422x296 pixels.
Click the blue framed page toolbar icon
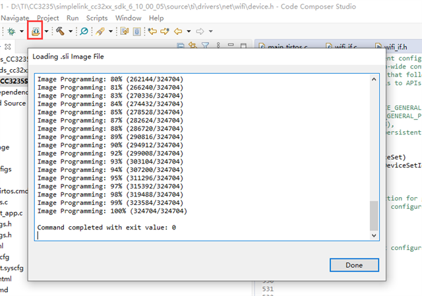(136, 32)
